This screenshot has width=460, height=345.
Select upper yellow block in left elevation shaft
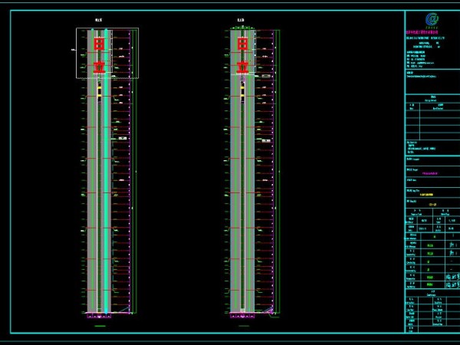[x=99, y=88]
